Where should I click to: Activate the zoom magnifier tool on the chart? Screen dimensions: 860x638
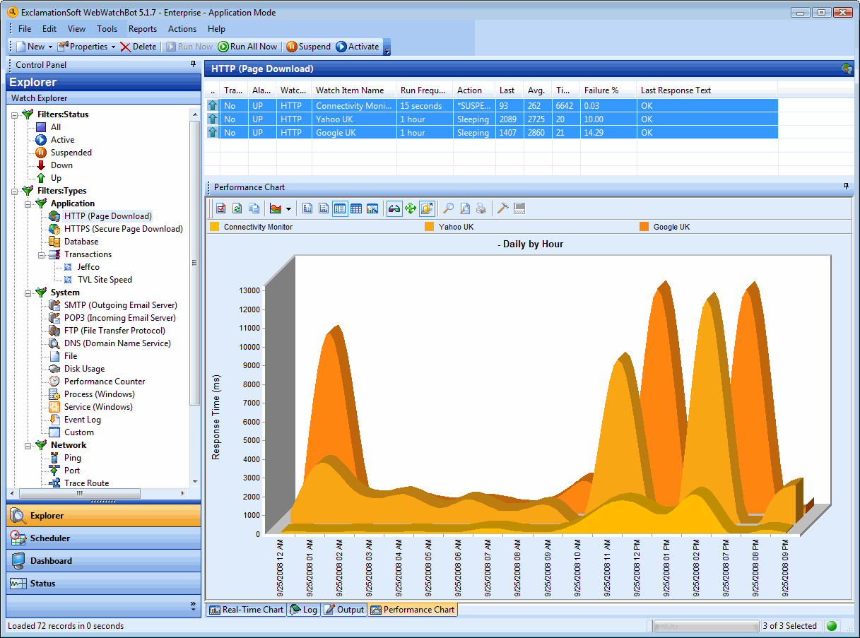point(448,208)
